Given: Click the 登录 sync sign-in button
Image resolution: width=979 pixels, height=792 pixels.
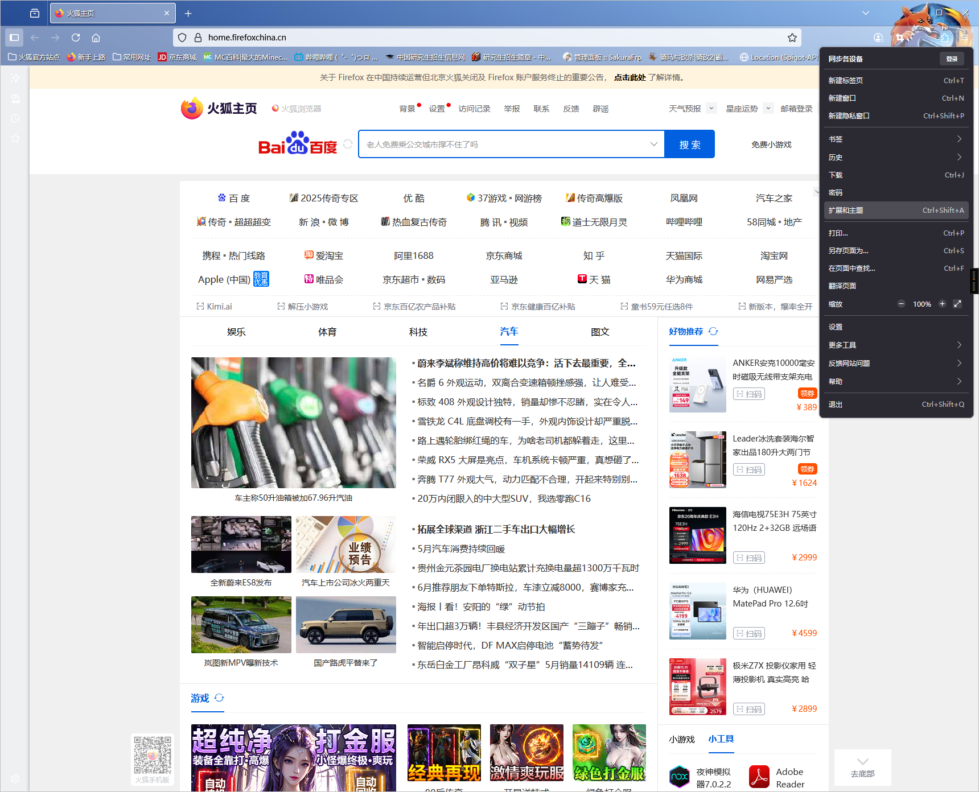Looking at the screenshot, I should [952, 59].
